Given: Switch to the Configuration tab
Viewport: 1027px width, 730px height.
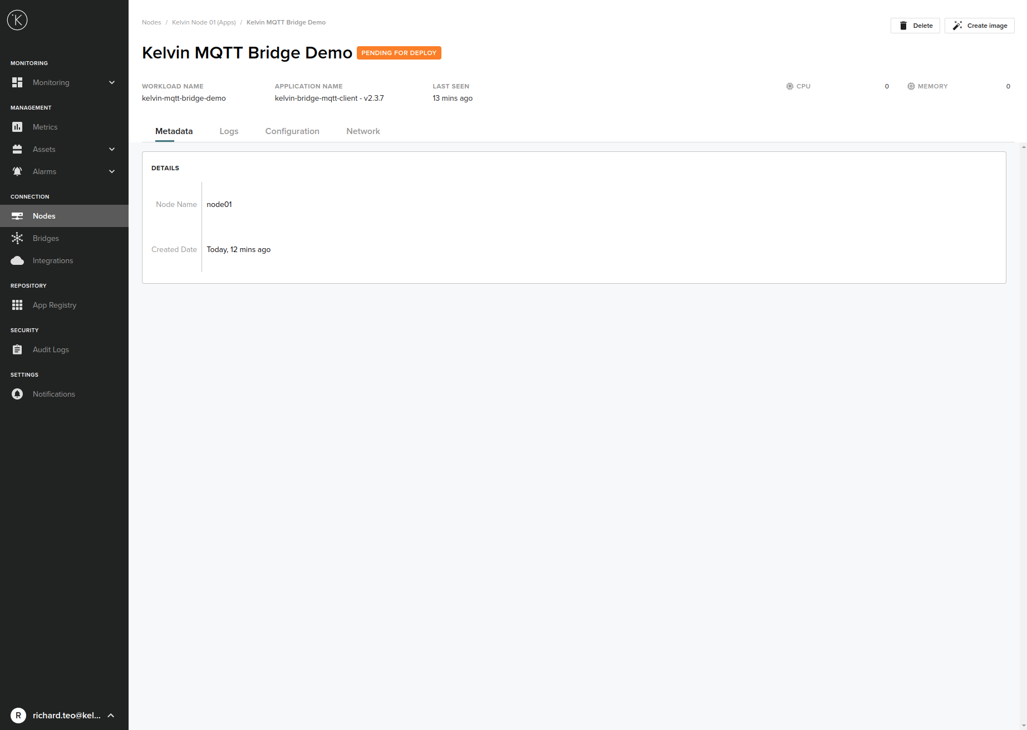Looking at the screenshot, I should tap(292, 131).
